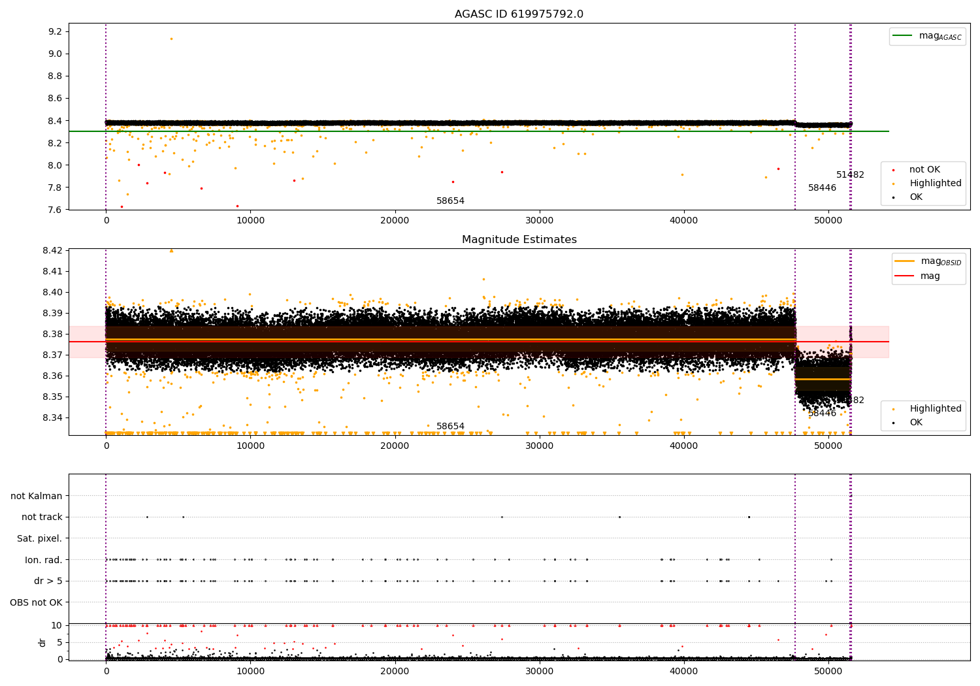The width and height of the screenshot is (980, 686).
Task: Click the "8.37" y-axis tick label
Action: pyautogui.click(x=52, y=355)
